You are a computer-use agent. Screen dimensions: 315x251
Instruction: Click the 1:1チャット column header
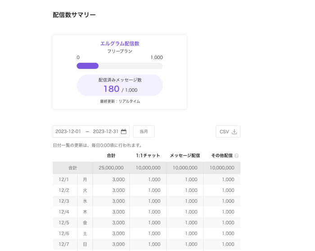point(148,155)
